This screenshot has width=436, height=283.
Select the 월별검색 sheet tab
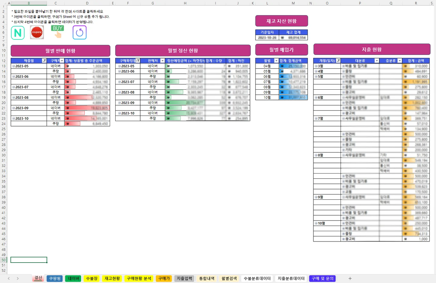(229, 278)
